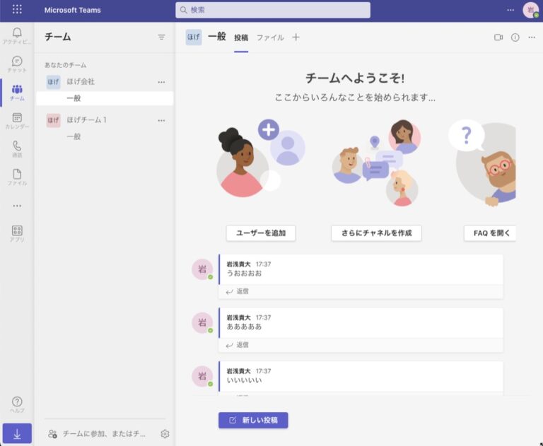Click the Microsoft Teams title text
Screen dimensions: 543x446
click(x=72, y=10)
